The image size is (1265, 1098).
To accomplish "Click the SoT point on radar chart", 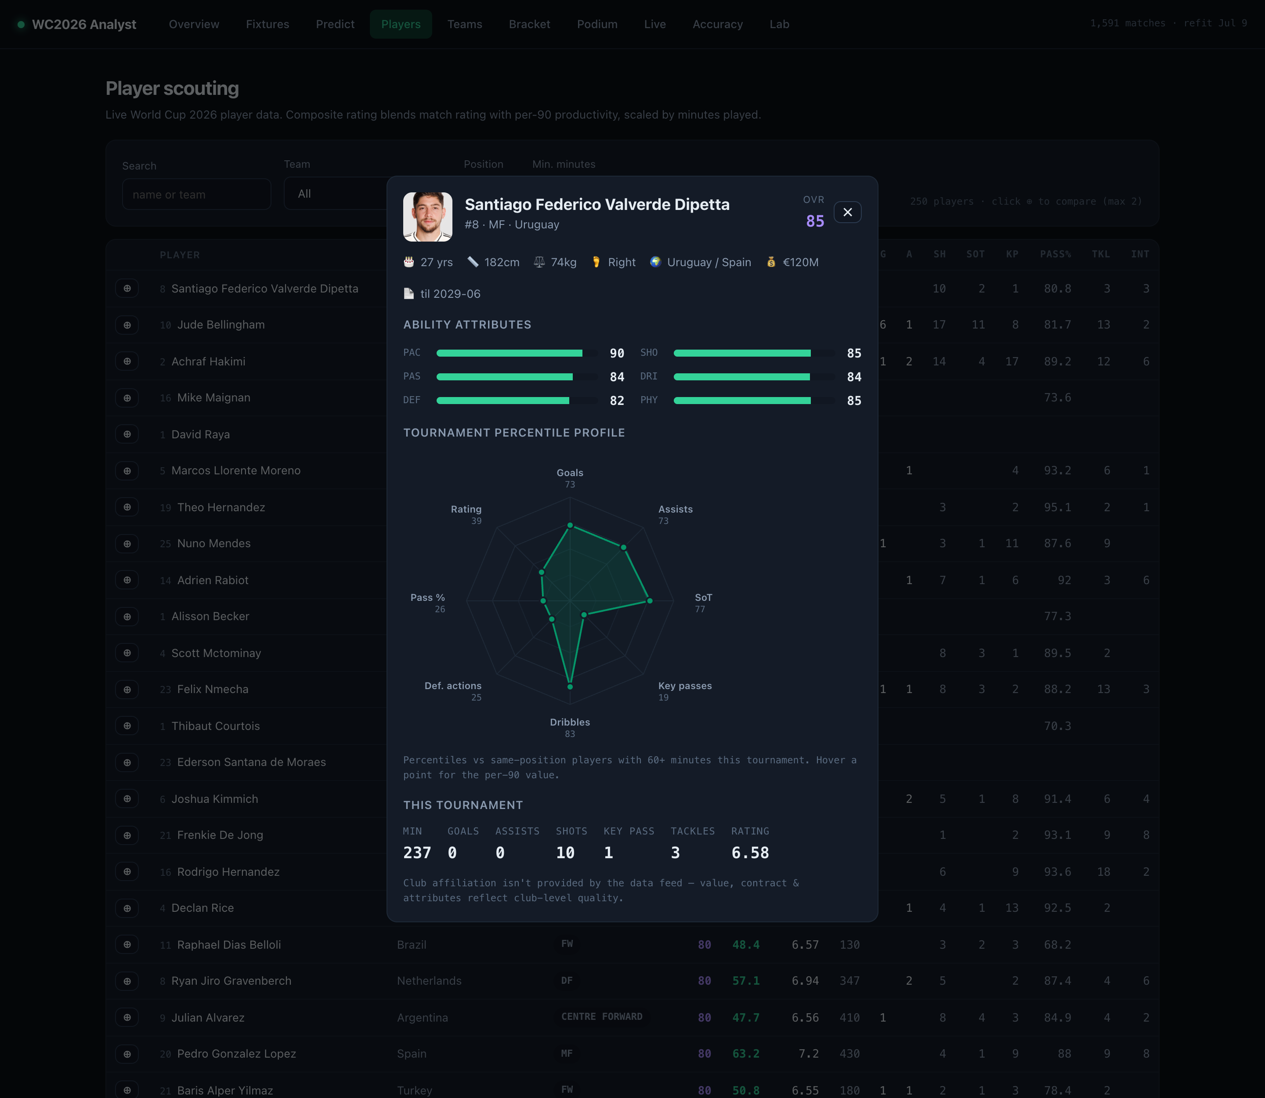I will pos(650,601).
